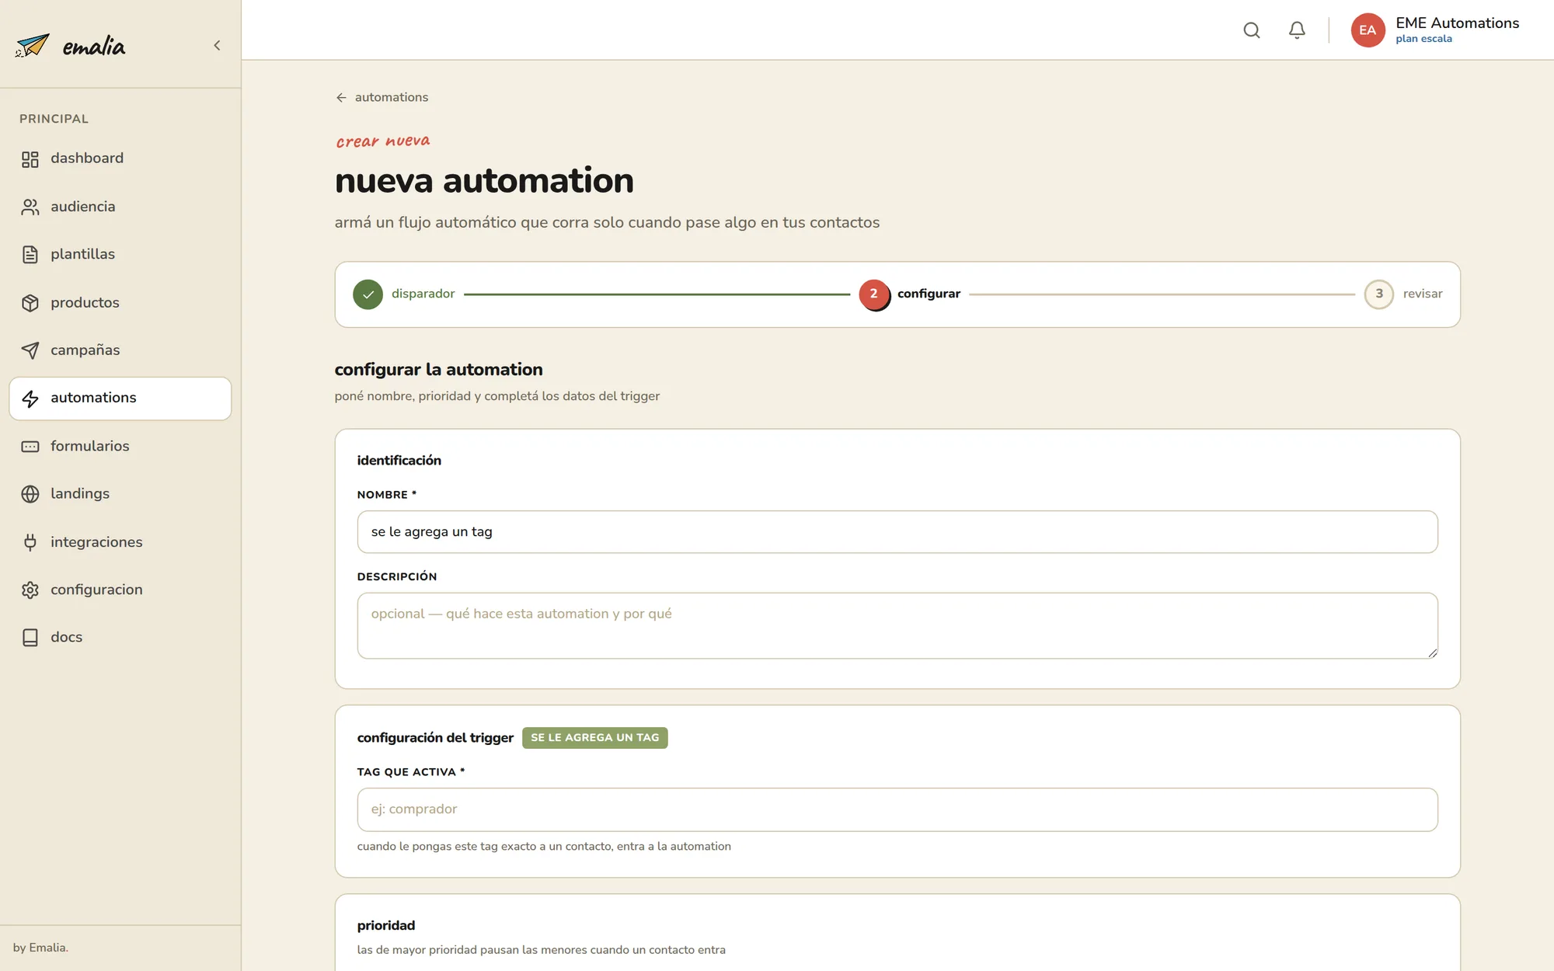Select automations menu item

(x=120, y=398)
